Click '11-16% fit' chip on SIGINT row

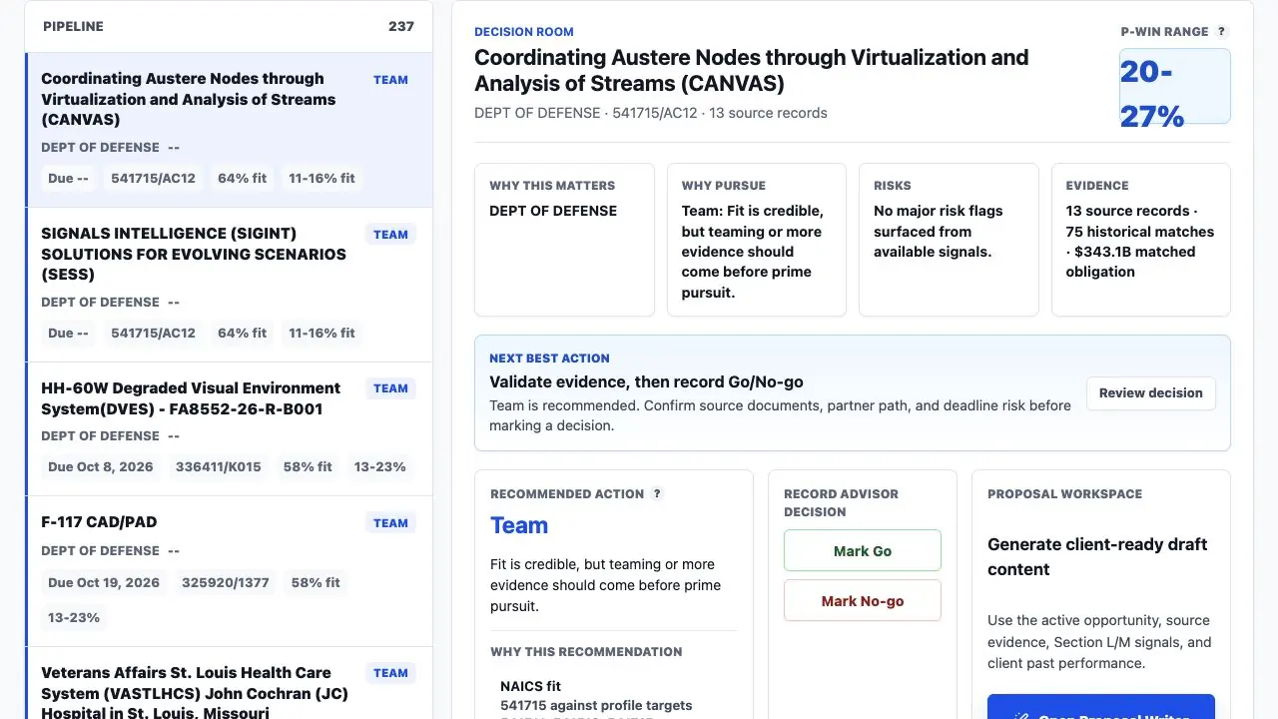click(321, 333)
